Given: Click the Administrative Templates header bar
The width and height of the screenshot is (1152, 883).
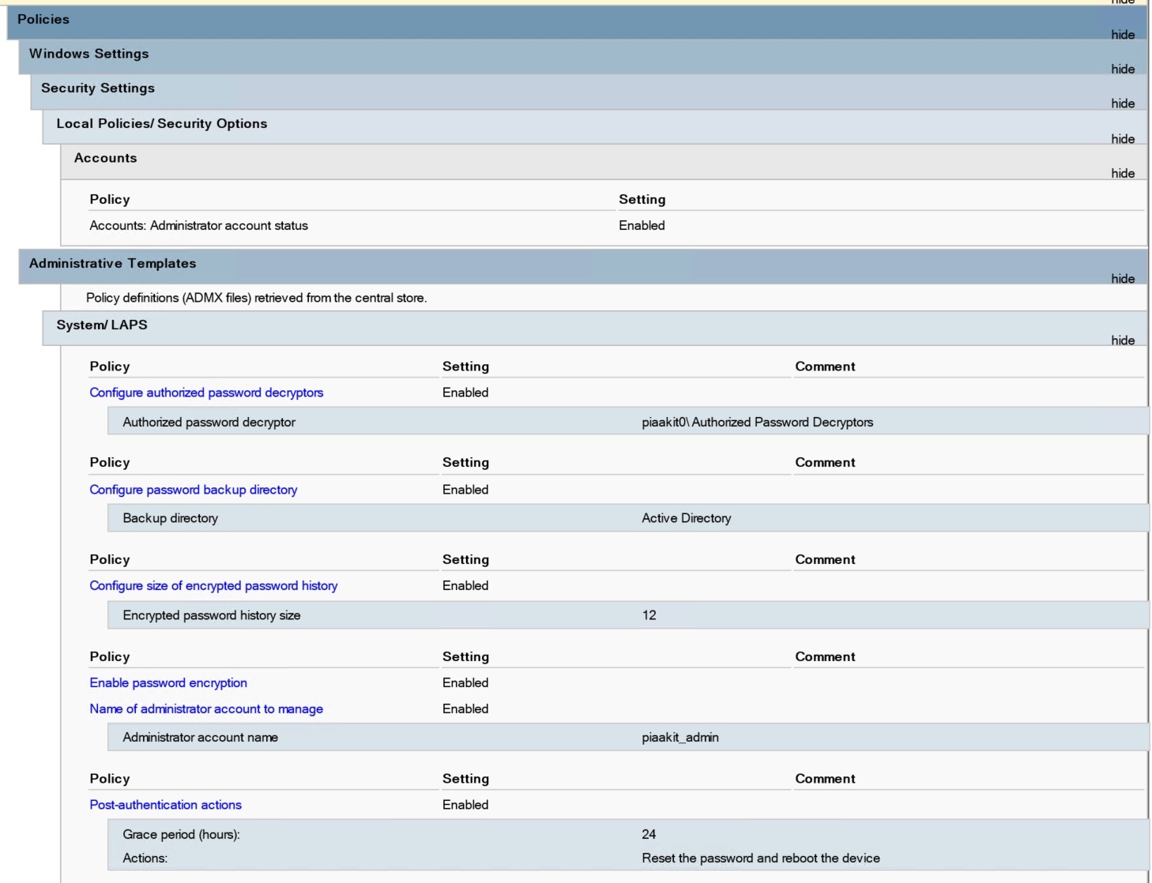Looking at the screenshot, I should coord(583,267).
